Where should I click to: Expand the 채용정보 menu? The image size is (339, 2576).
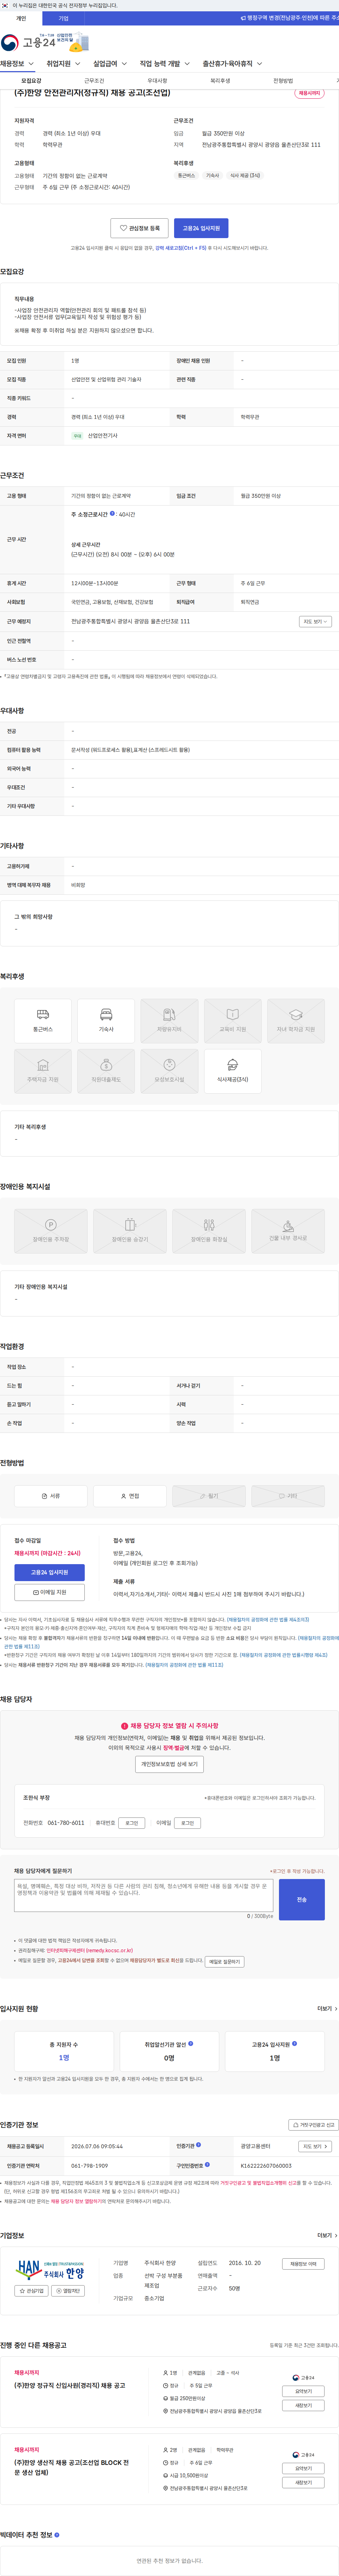coord(17,64)
